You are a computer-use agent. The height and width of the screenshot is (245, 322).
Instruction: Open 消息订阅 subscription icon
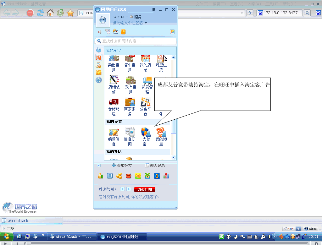pyautogui.click(x=130, y=137)
